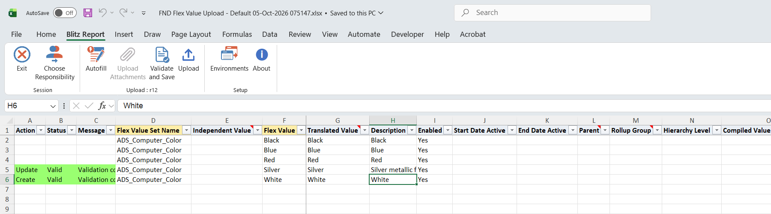Select Red in Description column

coord(393,160)
